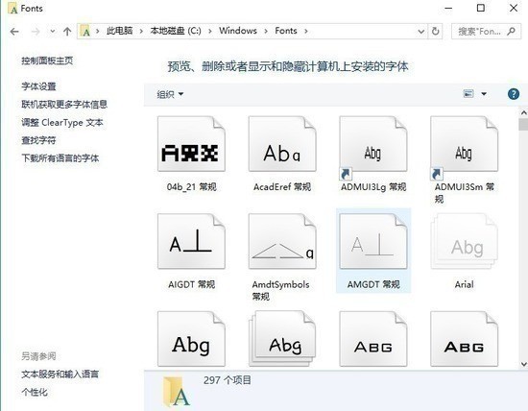
Task: Open 查找字符 link
Action: point(38,140)
